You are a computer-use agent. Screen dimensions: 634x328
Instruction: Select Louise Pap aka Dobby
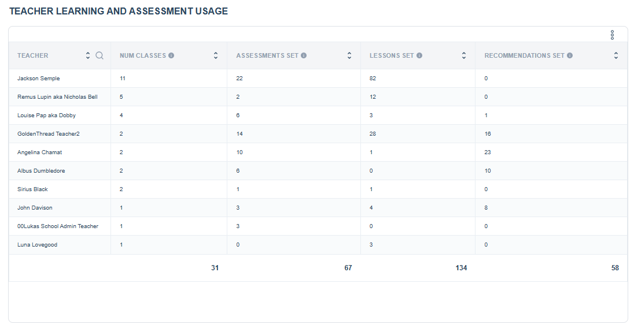[46, 115]
